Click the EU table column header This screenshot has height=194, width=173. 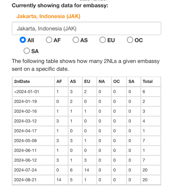tap(89, 82)
